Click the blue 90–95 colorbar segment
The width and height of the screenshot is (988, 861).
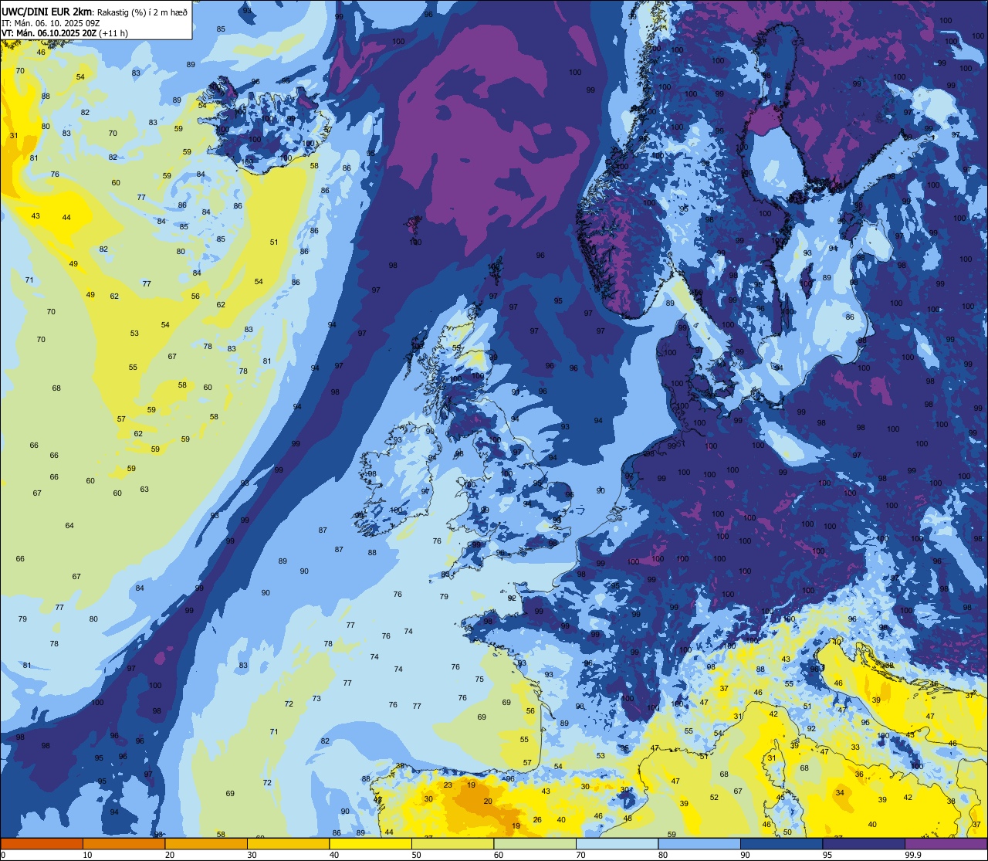pos(781,843)
